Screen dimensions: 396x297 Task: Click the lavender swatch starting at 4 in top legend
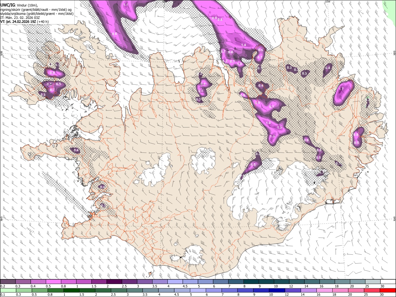point(175,282)
